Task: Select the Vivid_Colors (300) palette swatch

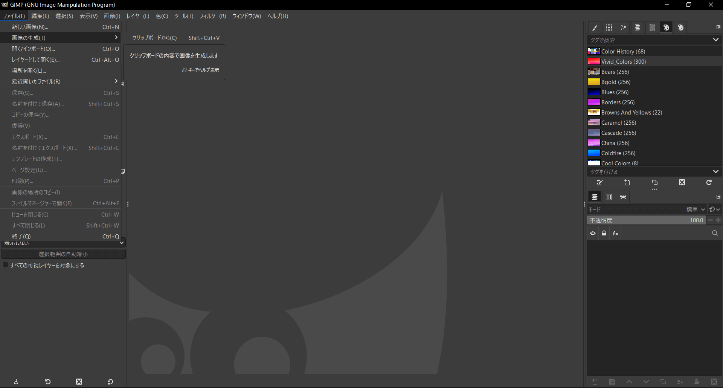Action: click(594, 61)
